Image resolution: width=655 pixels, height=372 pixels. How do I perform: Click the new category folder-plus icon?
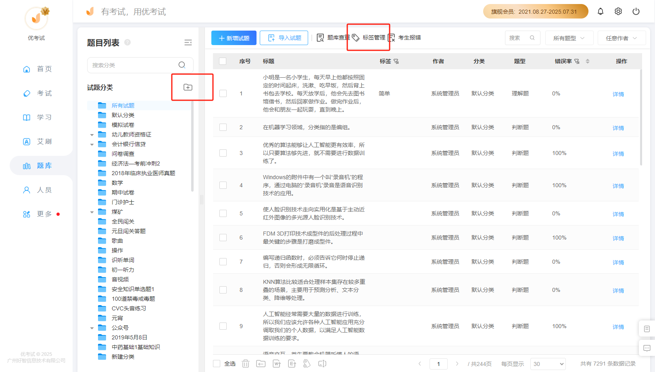pyautogui.click(x=188, y=87)
